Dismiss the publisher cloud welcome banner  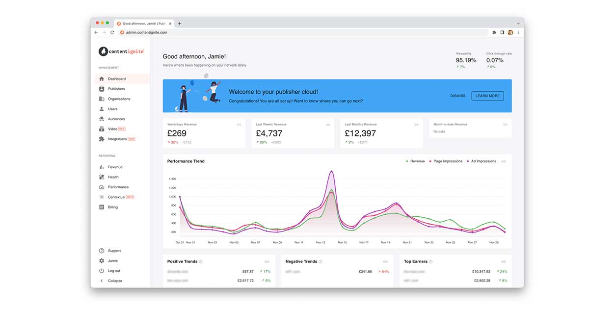pyautogui.click(x=457, y=96)
